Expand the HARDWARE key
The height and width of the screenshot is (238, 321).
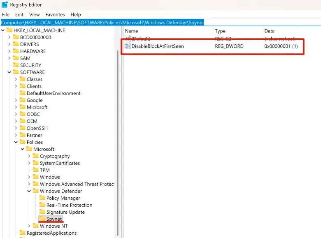pyautogui.click(x=9, y=51)
